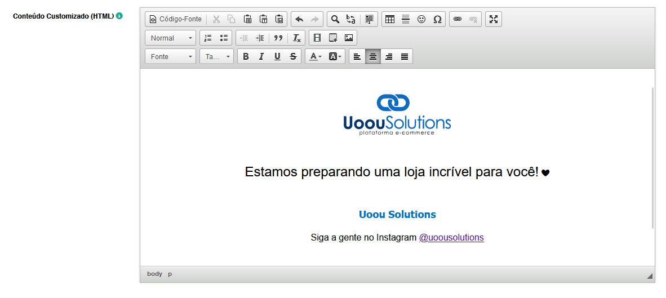Open the Fonte font dropdown
Image resolution: width=666 pixels, height=298 pixels.
click(171, 56)
